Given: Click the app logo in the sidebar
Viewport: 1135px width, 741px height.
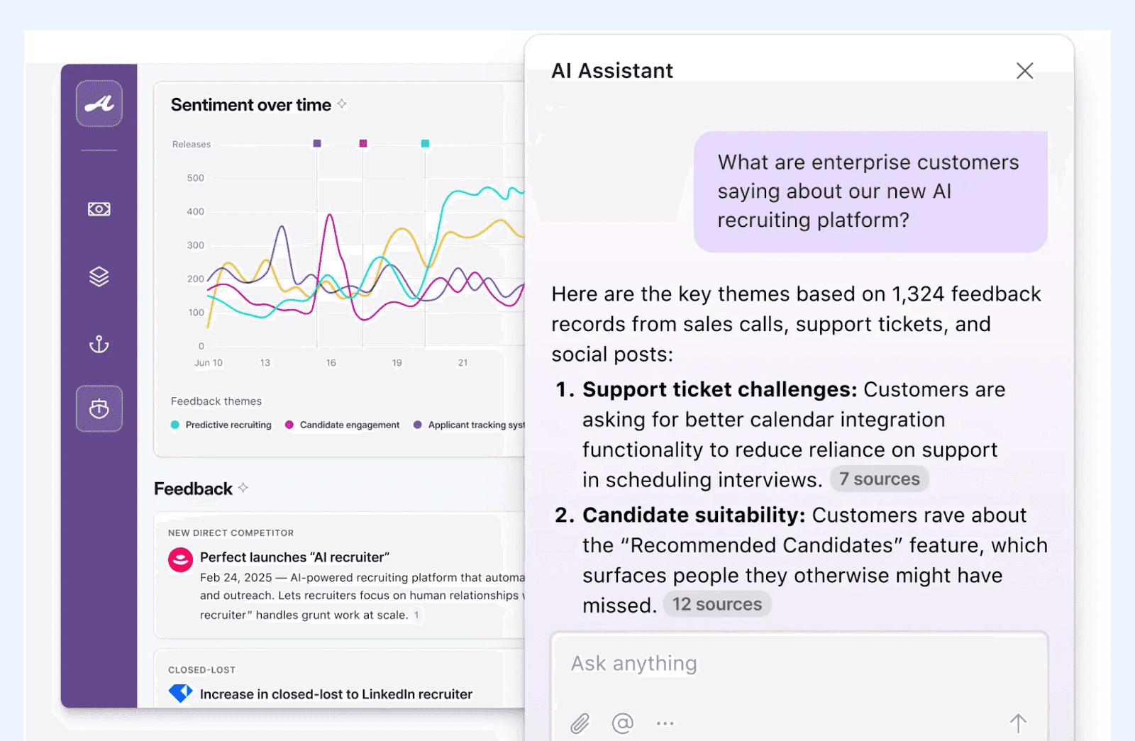Looking at the screenshot, I should pos(99,103).
